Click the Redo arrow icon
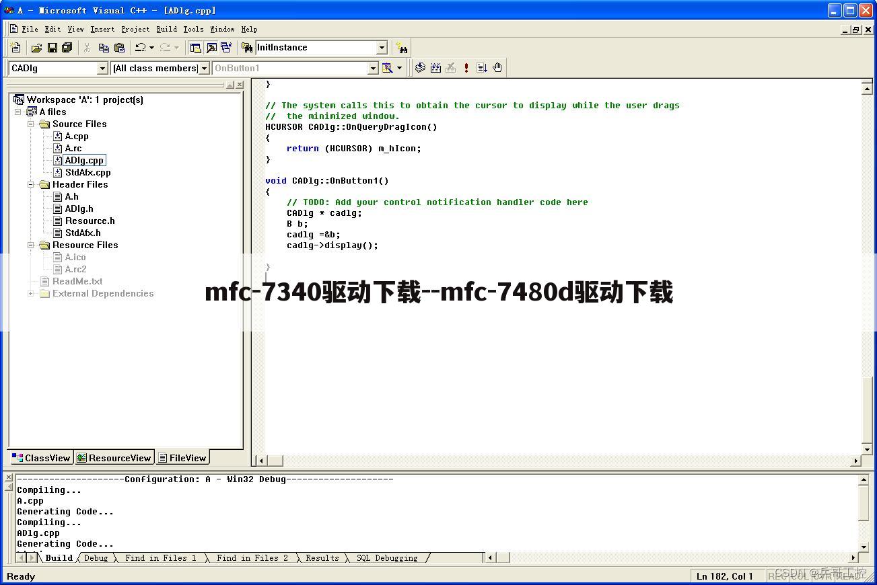The width and height of the screenshot is (877, 585). (x=165, y=48)
